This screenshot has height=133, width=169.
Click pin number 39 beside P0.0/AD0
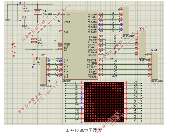coord(102,13)
